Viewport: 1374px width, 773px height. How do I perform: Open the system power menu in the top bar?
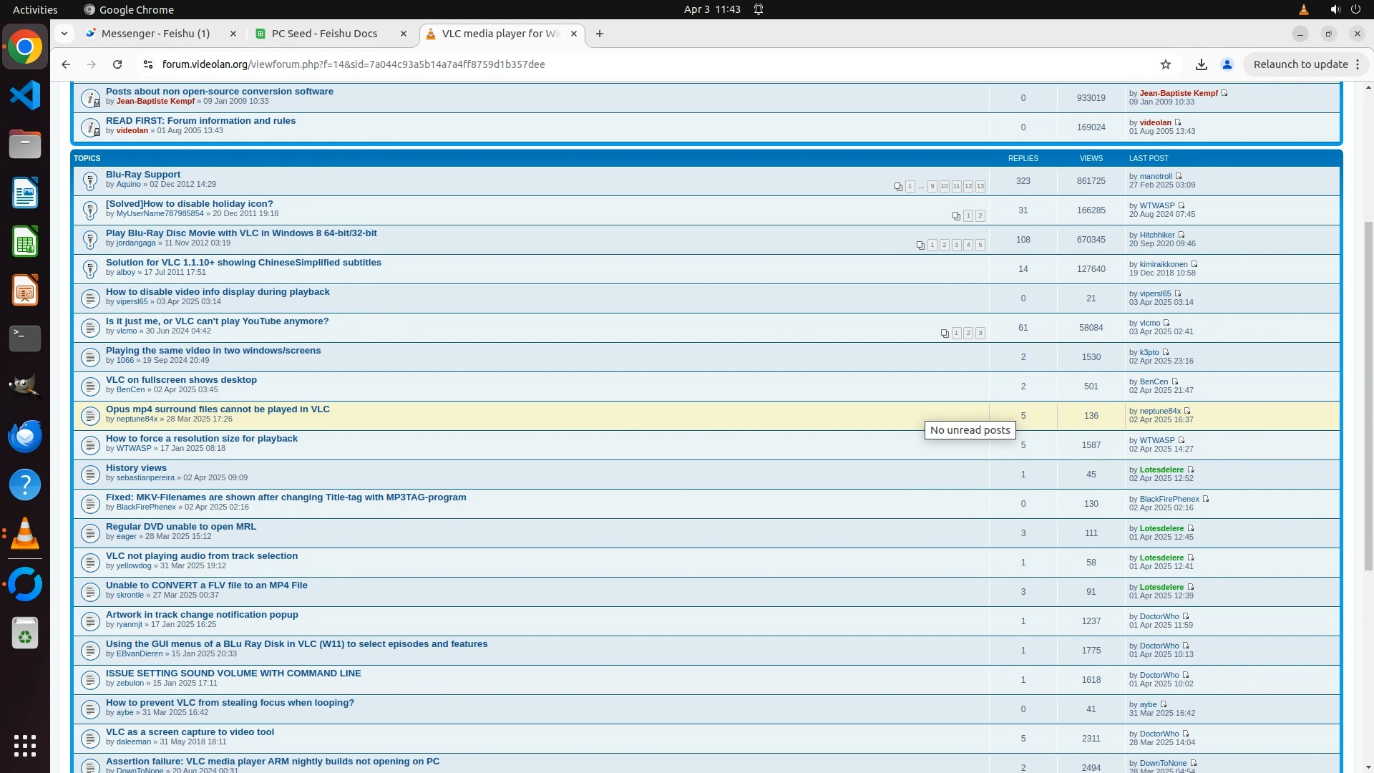coord(1355,9)
